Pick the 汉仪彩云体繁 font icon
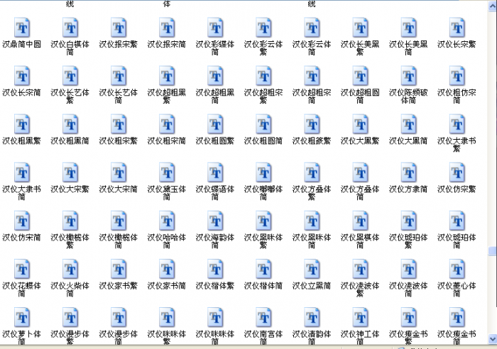 click(263, 28)
